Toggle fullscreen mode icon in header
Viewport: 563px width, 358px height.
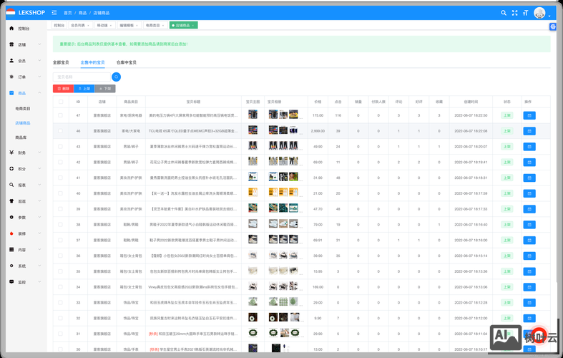tap(514, 13)
